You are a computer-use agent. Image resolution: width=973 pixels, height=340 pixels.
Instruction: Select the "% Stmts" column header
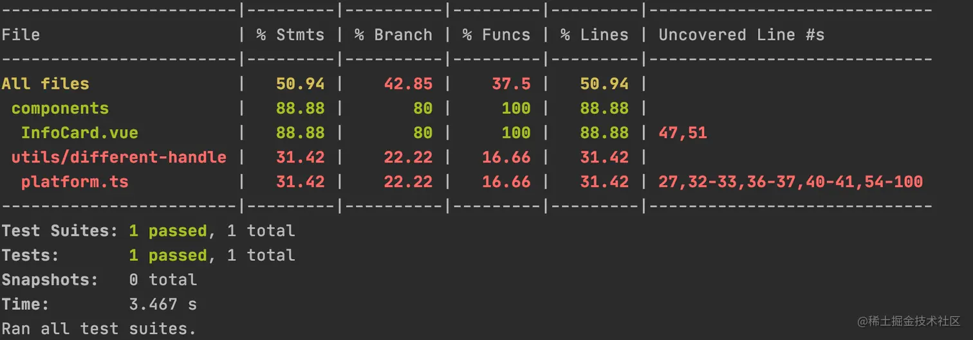tap(290, 35)
